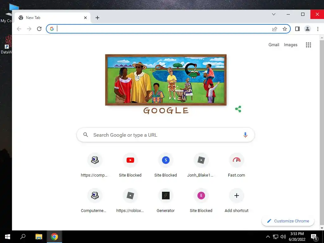Open the Jonh_Blake1... shortcut
The height and width of the screenshot is (243, 324).
click(201, 165)
